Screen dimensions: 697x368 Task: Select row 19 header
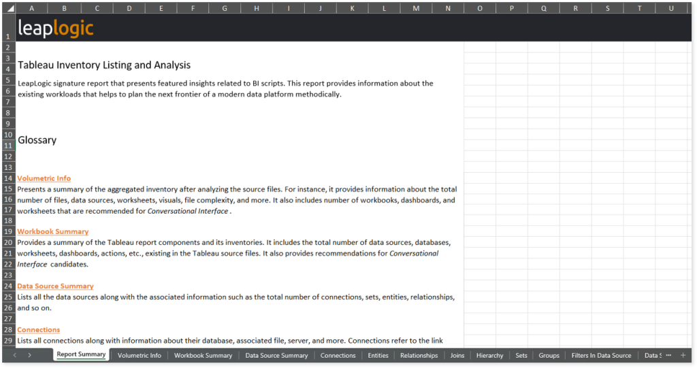tap(8, 231)
